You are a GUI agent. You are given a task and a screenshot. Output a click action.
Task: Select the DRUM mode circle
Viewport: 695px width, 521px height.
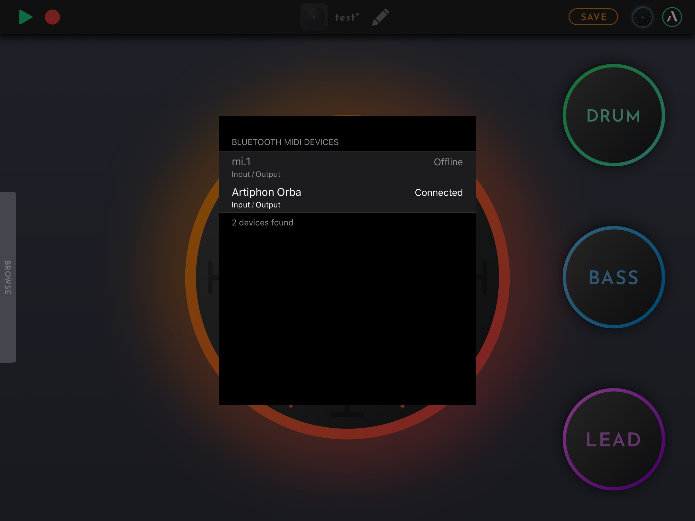click(x=614, y=115)
